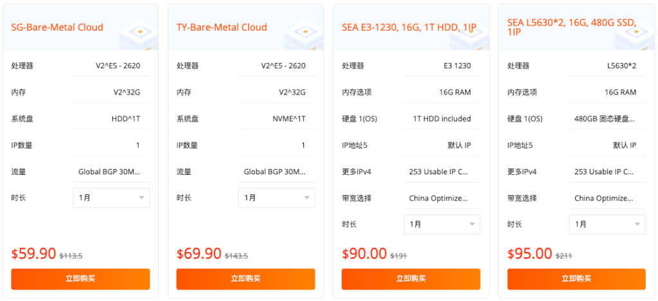Buy the $95.00 SEA L5630*2 server
This screenshot has width=658, height=301.
click(576, 279)
